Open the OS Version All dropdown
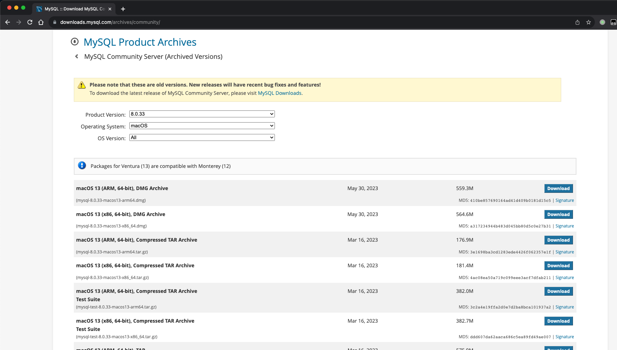 (202, 137)
